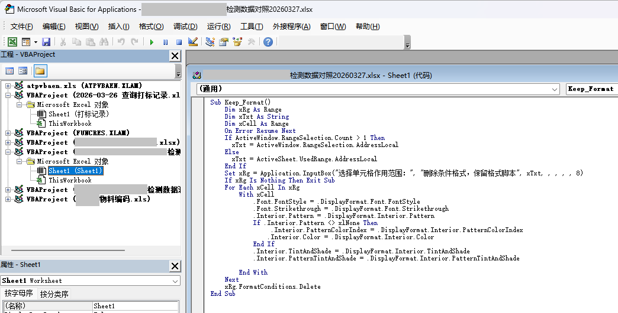Close the 工程 - VBAProject panel
618x313 pixels.
point(175,56)
